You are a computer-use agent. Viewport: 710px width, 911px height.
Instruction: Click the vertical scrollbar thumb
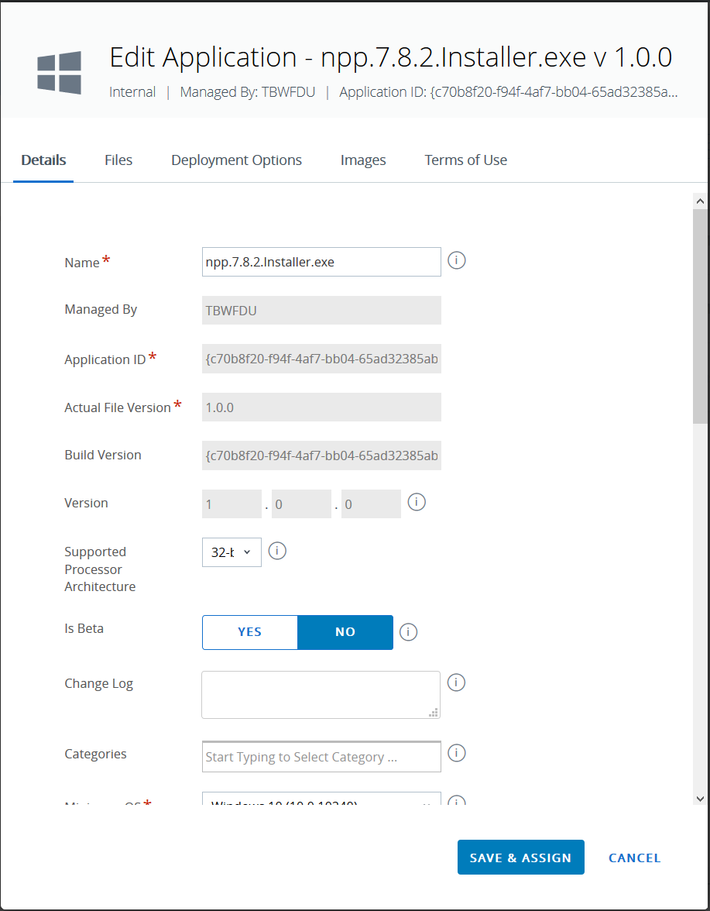[x=700, y=317]
